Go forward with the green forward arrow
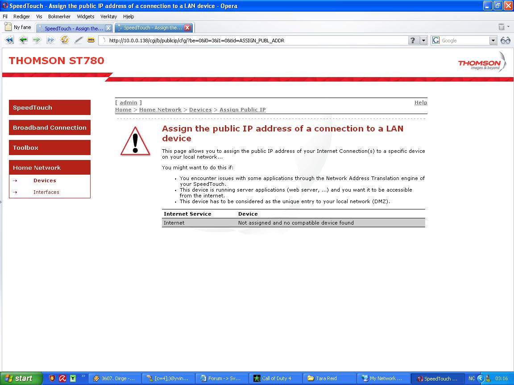Image resolution: width=514 pixels, height=385 pixels. (37, 40)
